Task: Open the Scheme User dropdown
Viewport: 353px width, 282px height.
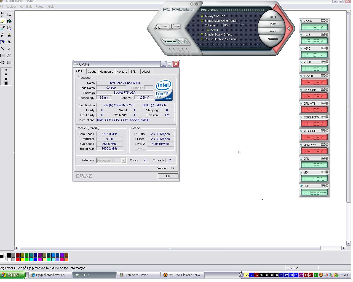Action: [x=242, y=25]
